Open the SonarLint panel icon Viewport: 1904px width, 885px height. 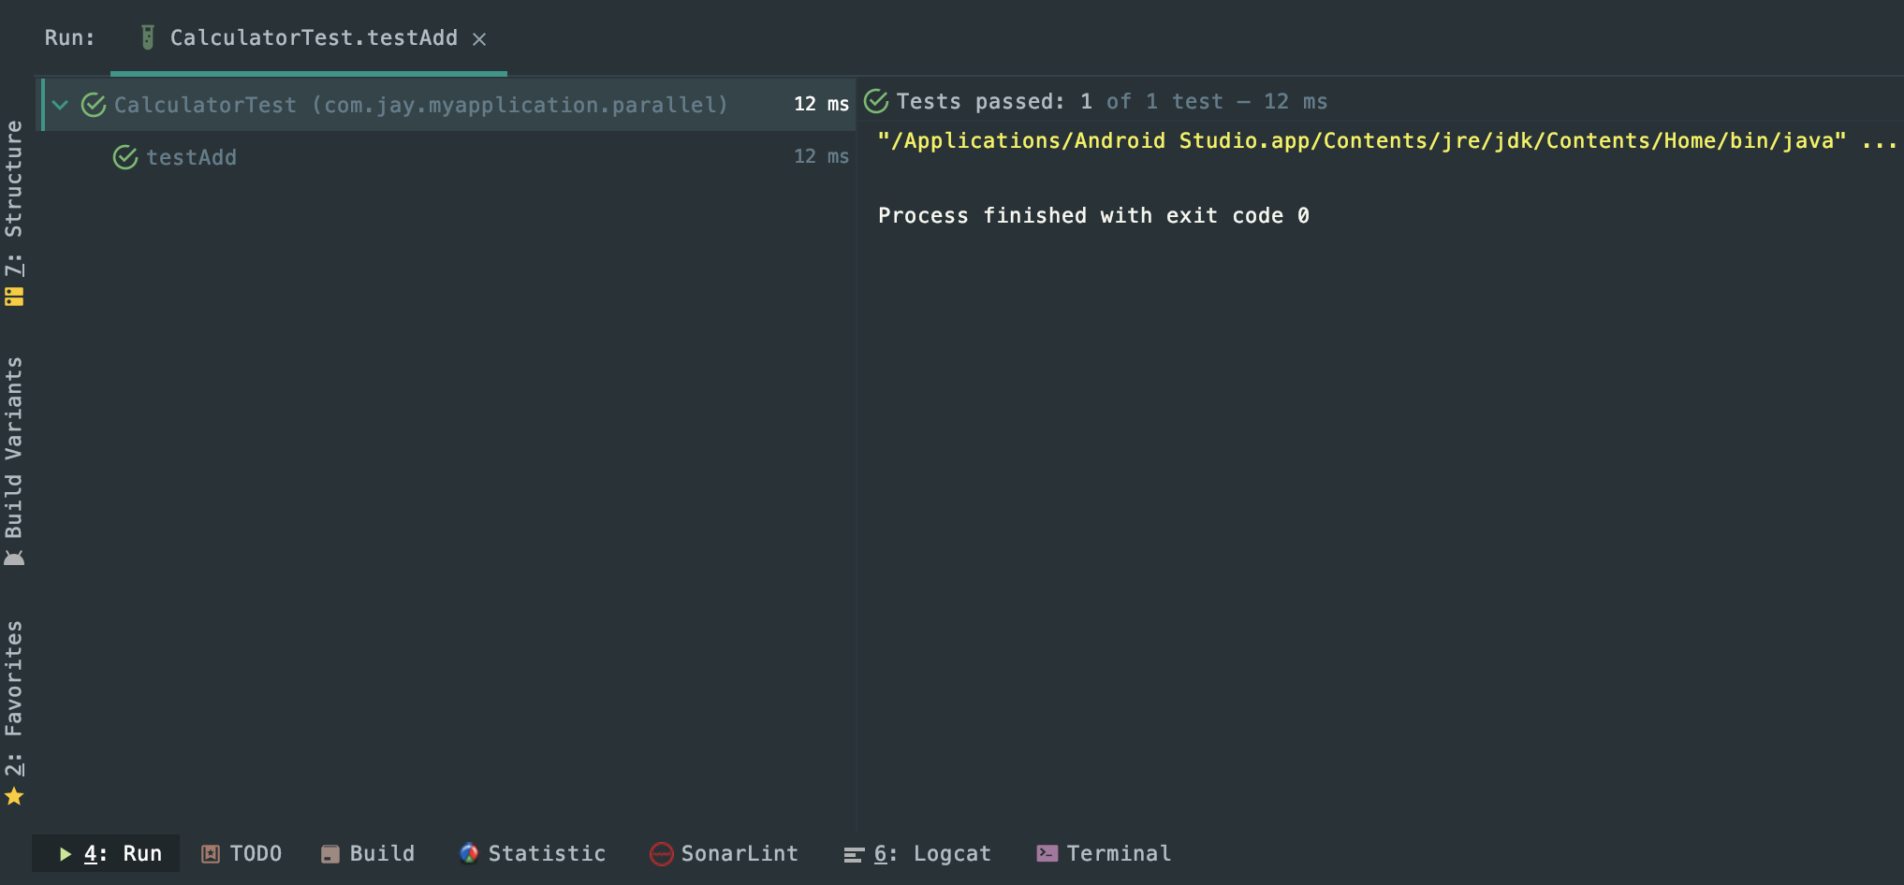tap(662, 854)
